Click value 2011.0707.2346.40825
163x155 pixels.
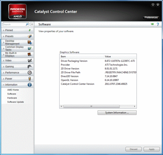[x=116, y=84]
